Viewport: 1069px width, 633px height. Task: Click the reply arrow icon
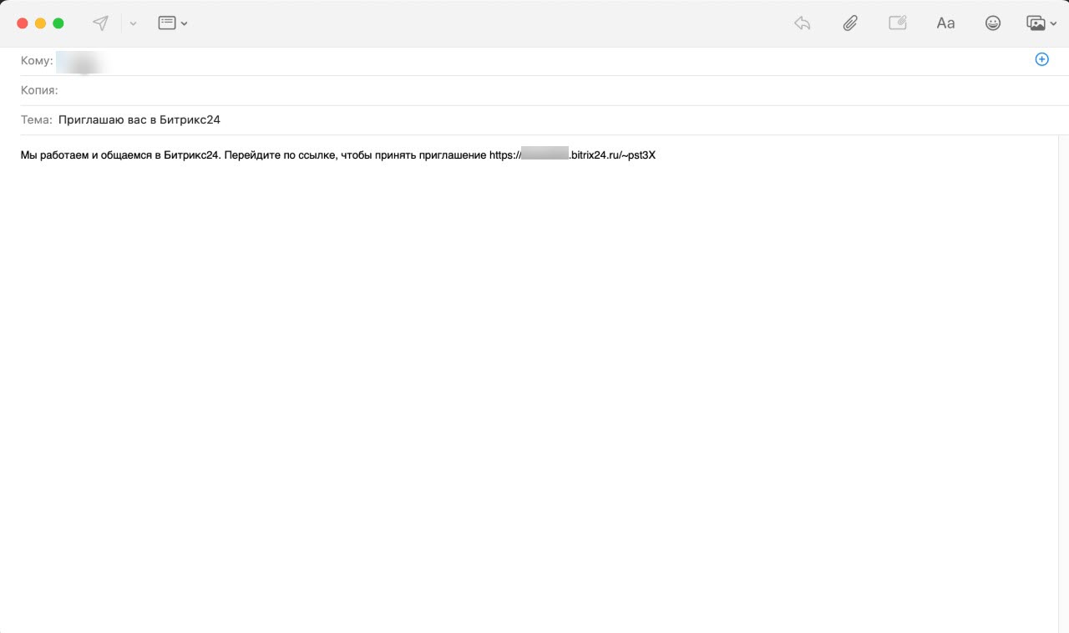pos(803,23)
